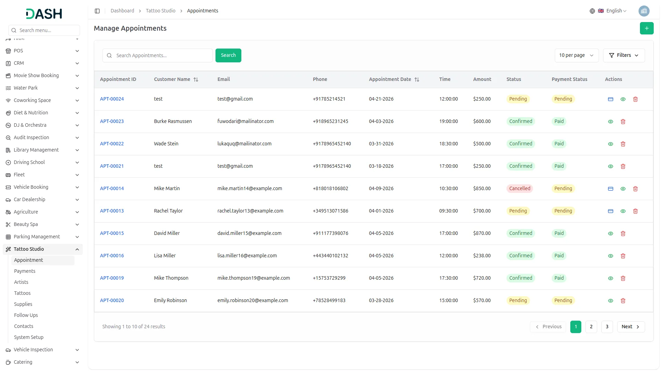Click payment card icon for APT-00024
The image size is (662, 372).
coord(610,99)
